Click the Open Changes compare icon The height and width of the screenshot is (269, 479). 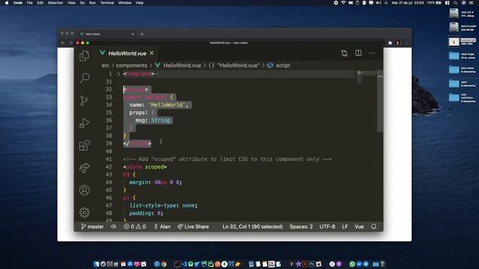(344, 53)
